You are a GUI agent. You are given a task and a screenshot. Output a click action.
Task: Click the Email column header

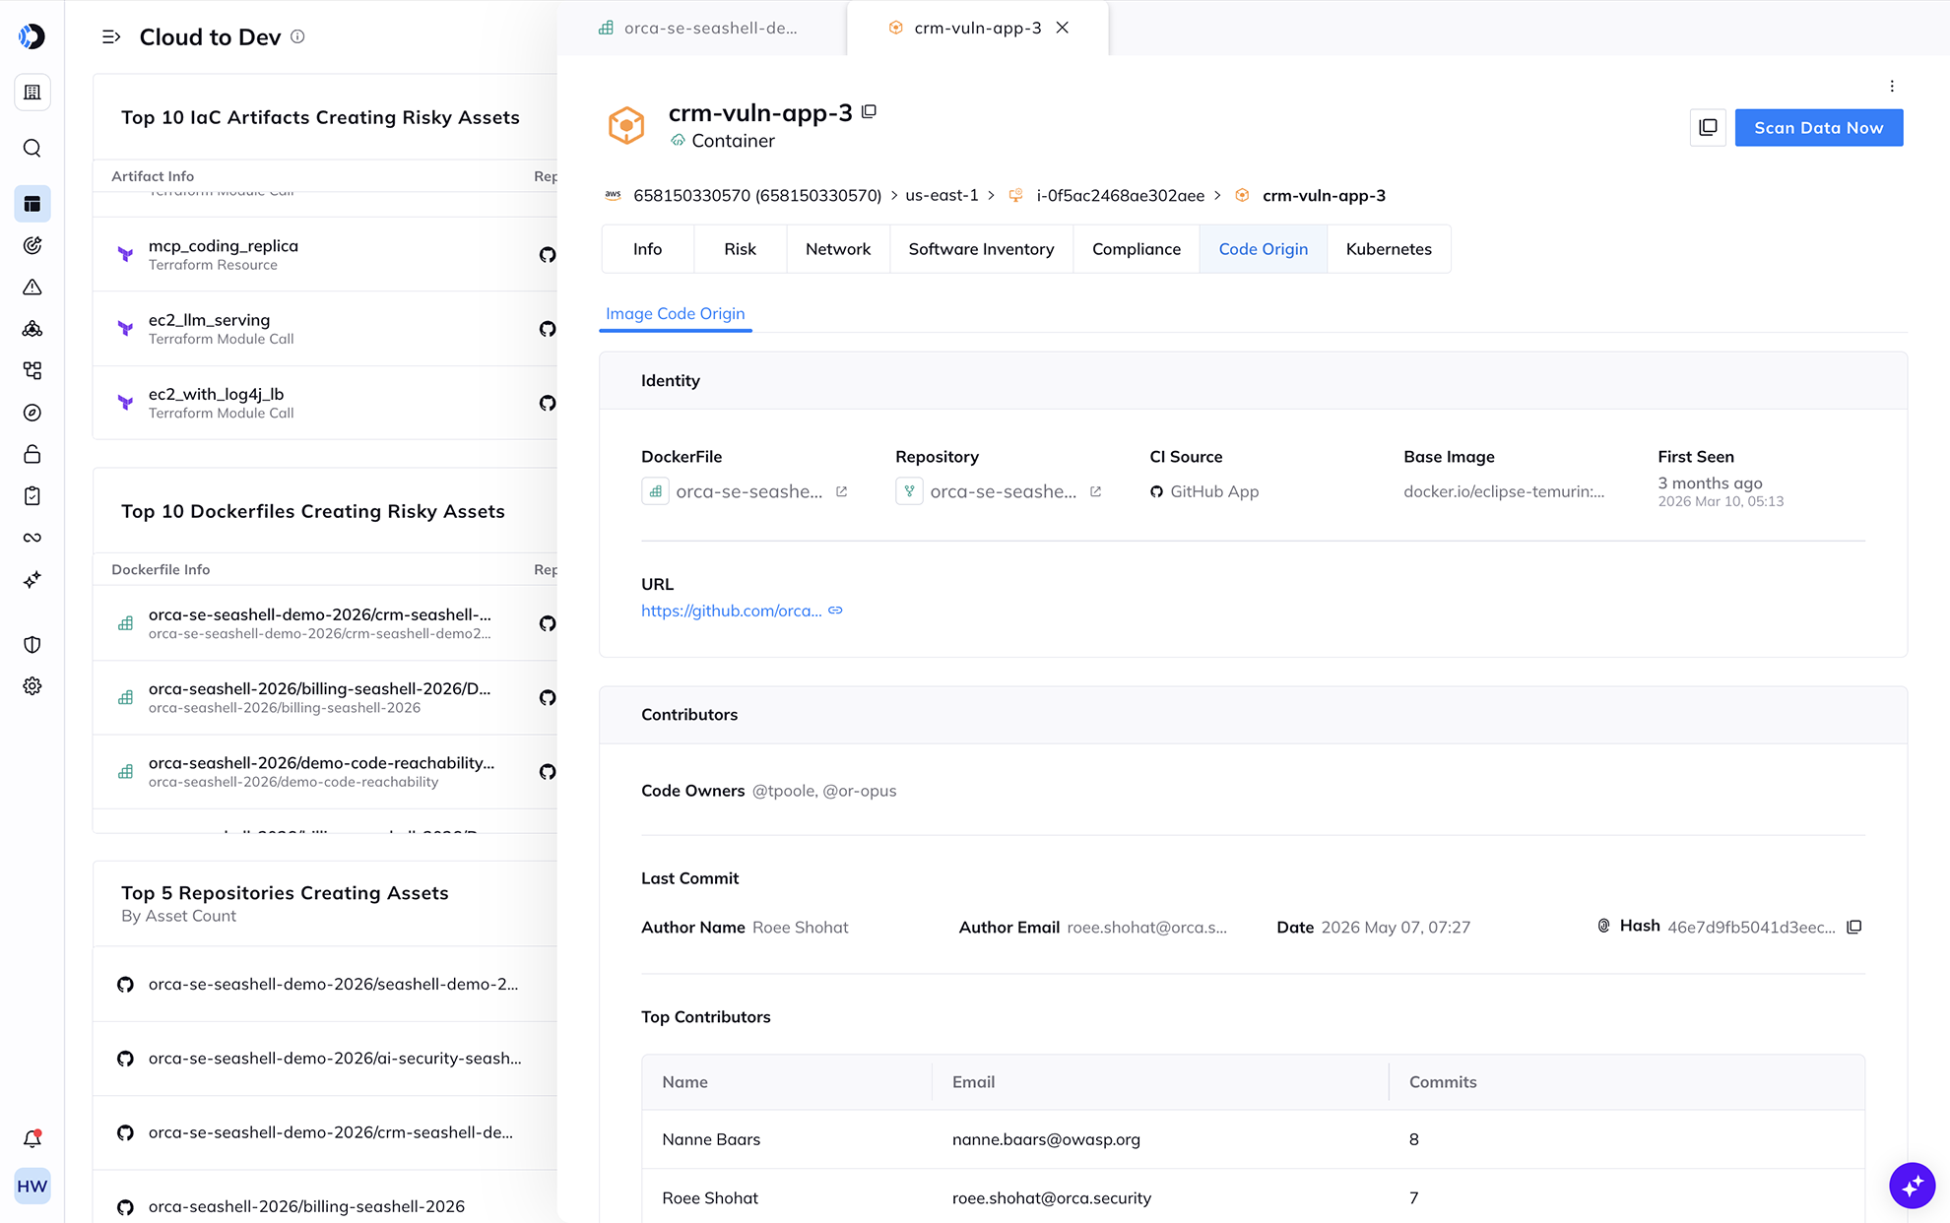(x=973, y=1082)
